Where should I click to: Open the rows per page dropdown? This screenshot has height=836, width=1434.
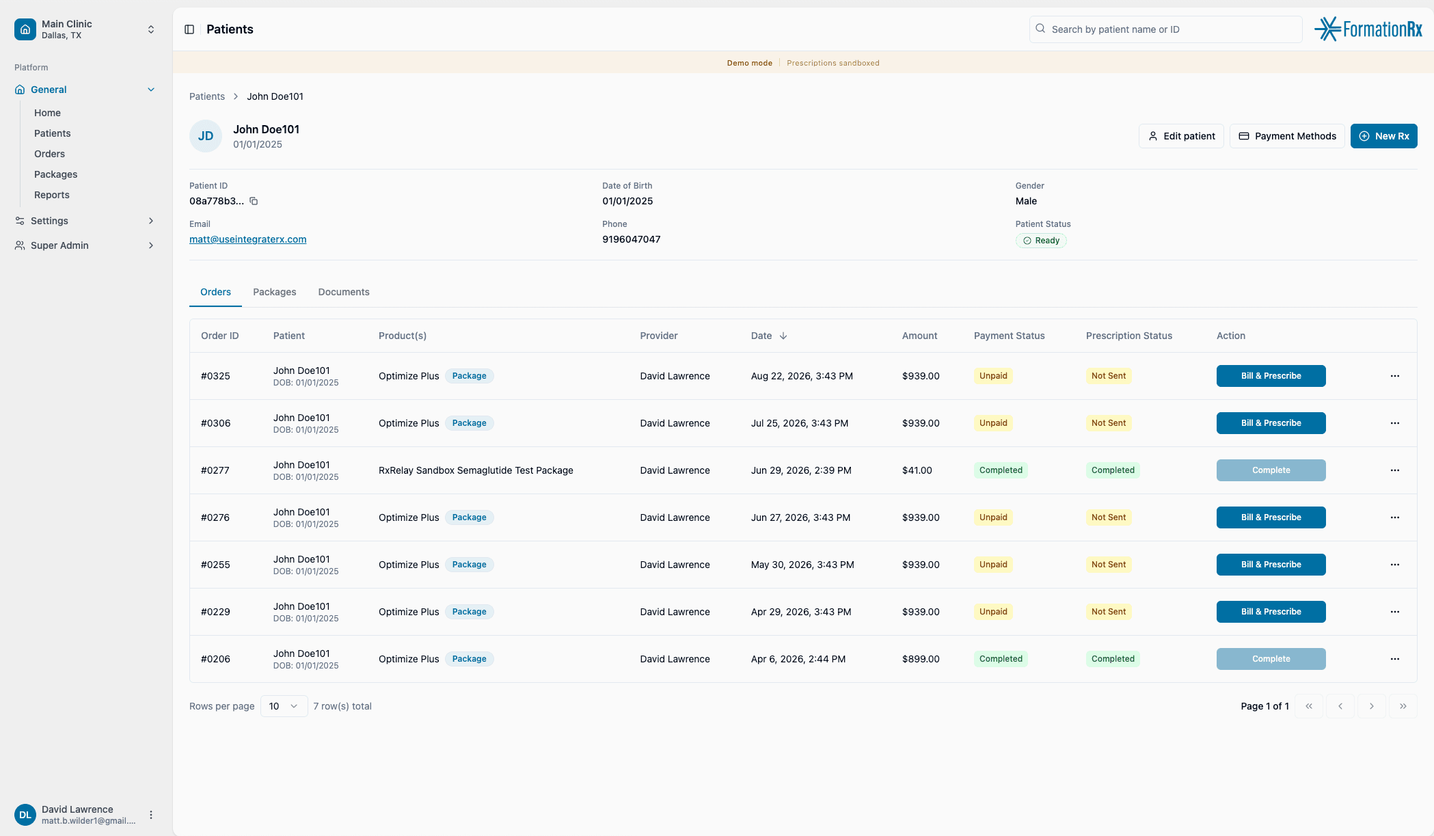click(284, 706)
